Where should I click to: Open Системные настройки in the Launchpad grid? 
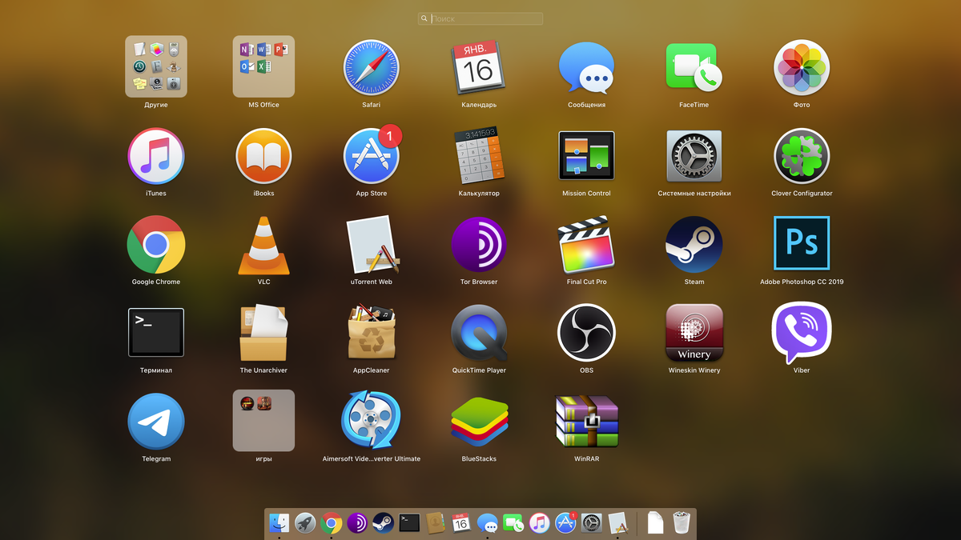(694, 156)
